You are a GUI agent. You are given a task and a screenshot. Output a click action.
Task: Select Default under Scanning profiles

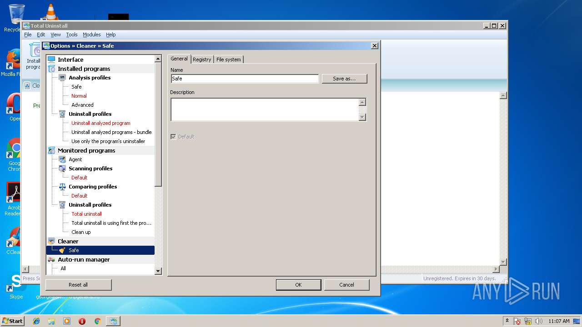pos(79,178)
